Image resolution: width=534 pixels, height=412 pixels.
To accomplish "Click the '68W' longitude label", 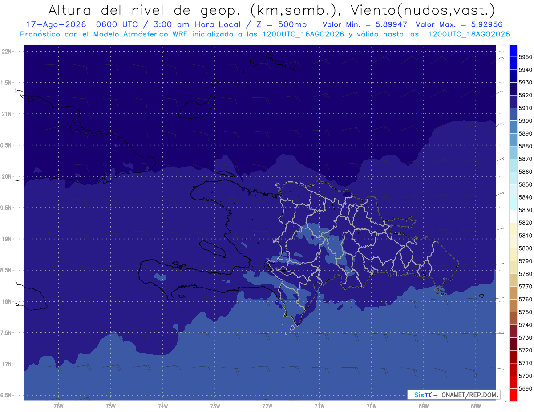I will 476,406.
